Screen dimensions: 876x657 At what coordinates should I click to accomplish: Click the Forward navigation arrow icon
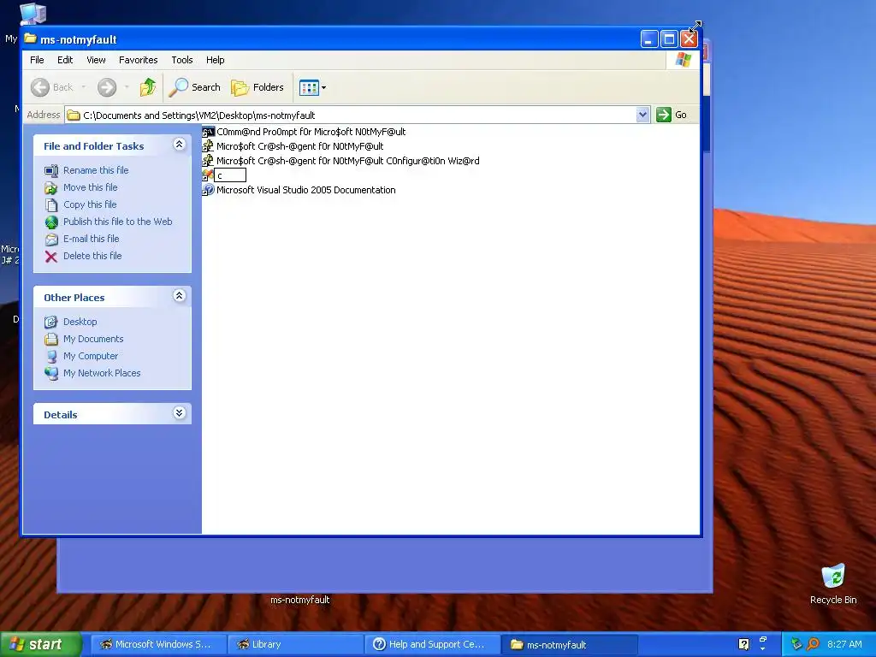[107, 87]
